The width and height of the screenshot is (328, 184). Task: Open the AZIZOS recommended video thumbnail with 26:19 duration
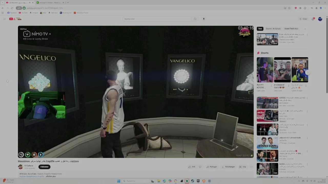pos(267,103)
